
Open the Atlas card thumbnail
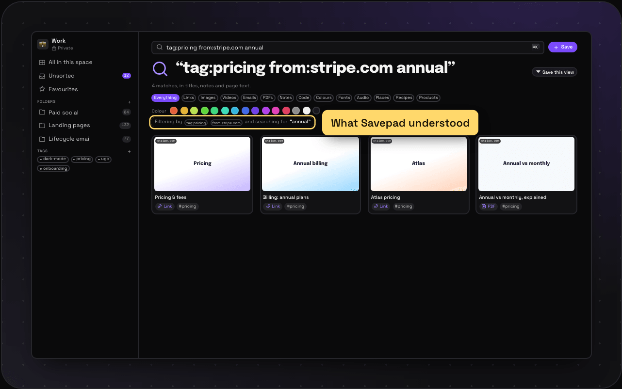tap(419, 164)
